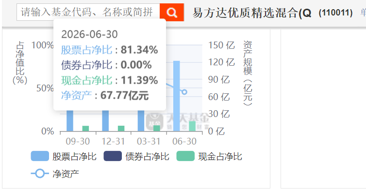The width and height of the screenshot is (366, 190).
Task: Focus the fund code search box
Action: [x=88, y=12]
